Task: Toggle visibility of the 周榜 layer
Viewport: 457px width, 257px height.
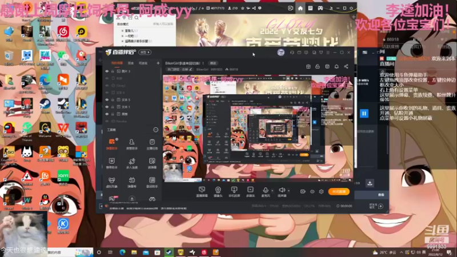Action: 107,114
